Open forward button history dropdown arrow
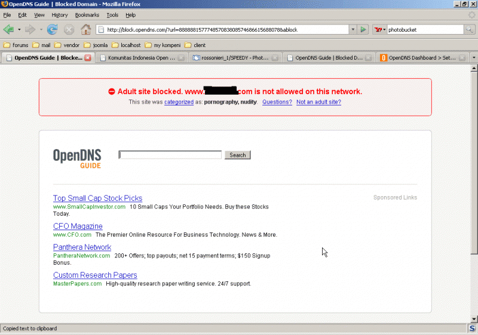This screenshot has height=335, width=478. pyautogui.click(x=41, y=29)
